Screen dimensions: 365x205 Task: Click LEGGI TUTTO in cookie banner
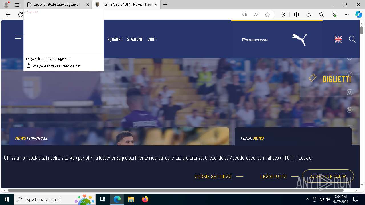(x=273, y=177)
